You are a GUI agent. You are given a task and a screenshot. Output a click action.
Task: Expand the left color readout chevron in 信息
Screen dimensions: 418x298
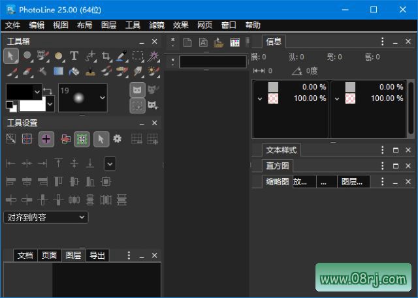tap(260, 99)
